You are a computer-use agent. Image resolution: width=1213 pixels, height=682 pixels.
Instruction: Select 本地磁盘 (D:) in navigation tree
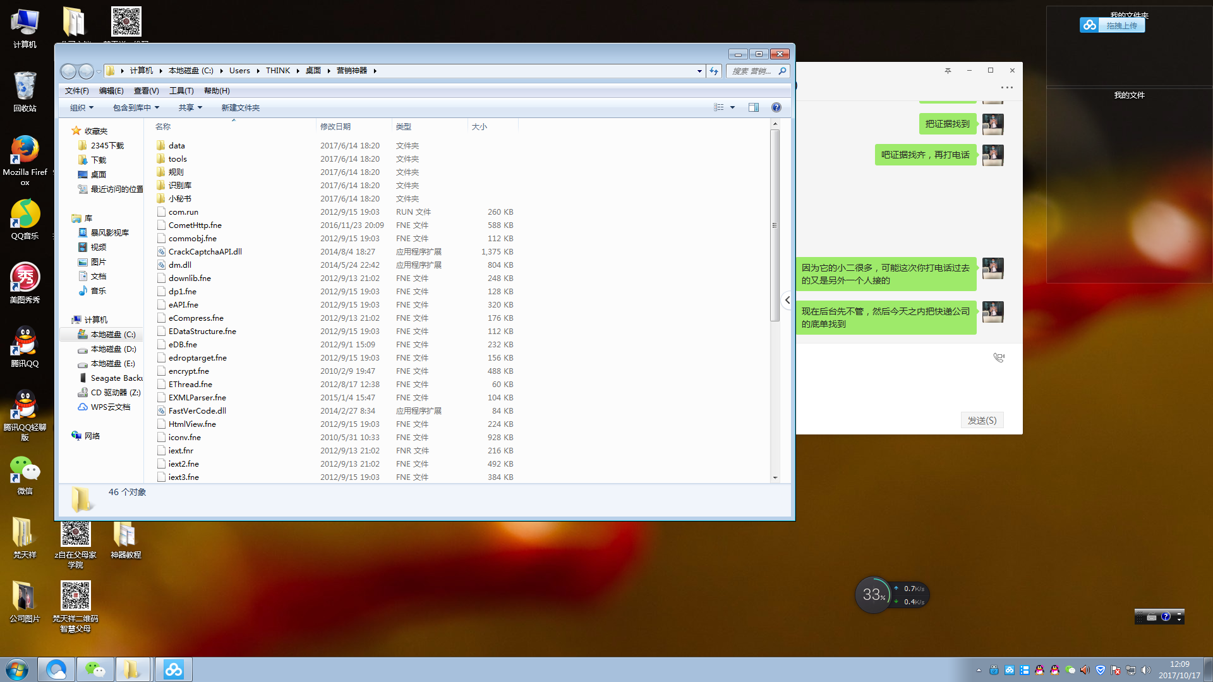click(113, 349)
